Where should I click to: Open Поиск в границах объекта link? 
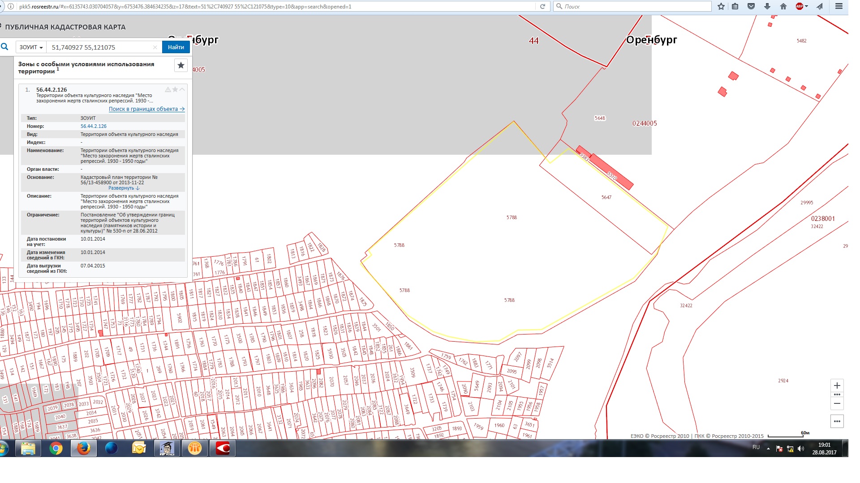(146, 109)
